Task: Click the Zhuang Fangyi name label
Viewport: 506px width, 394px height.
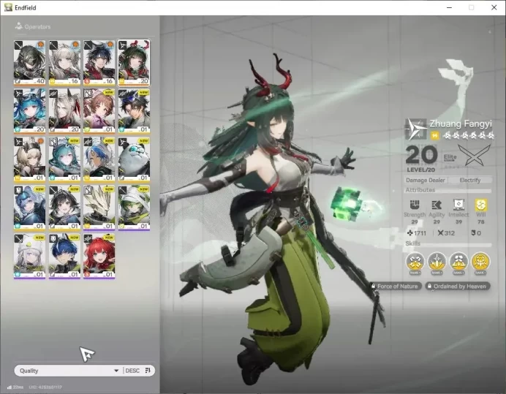Action: pos(461,124)
